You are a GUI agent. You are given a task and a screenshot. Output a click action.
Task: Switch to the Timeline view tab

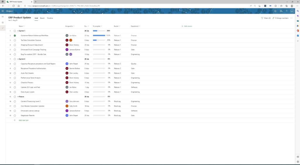(50, 18)
